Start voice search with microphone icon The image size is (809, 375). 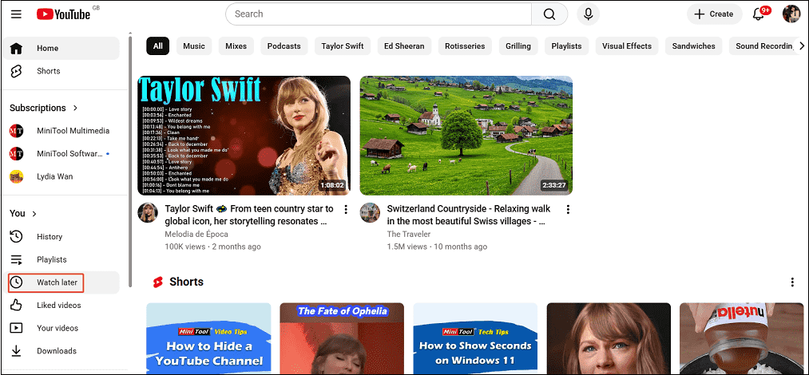tap(588, 14)
